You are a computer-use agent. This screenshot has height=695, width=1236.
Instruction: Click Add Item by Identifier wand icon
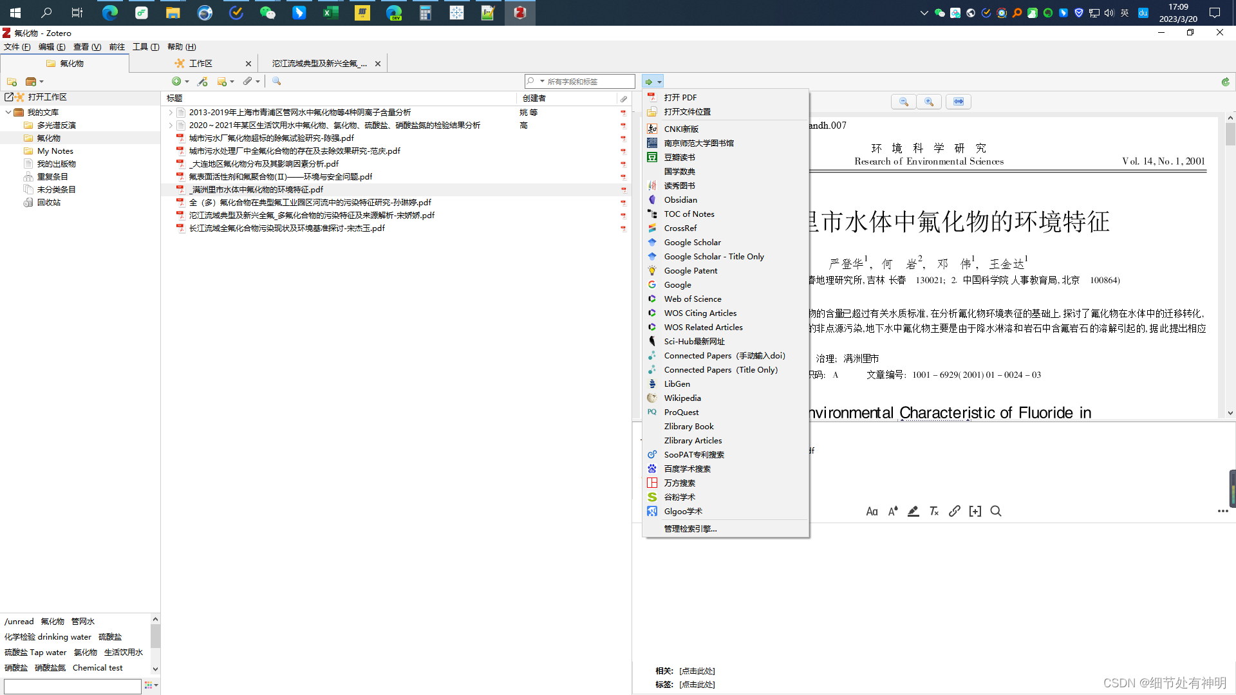[x=202, y=81]
